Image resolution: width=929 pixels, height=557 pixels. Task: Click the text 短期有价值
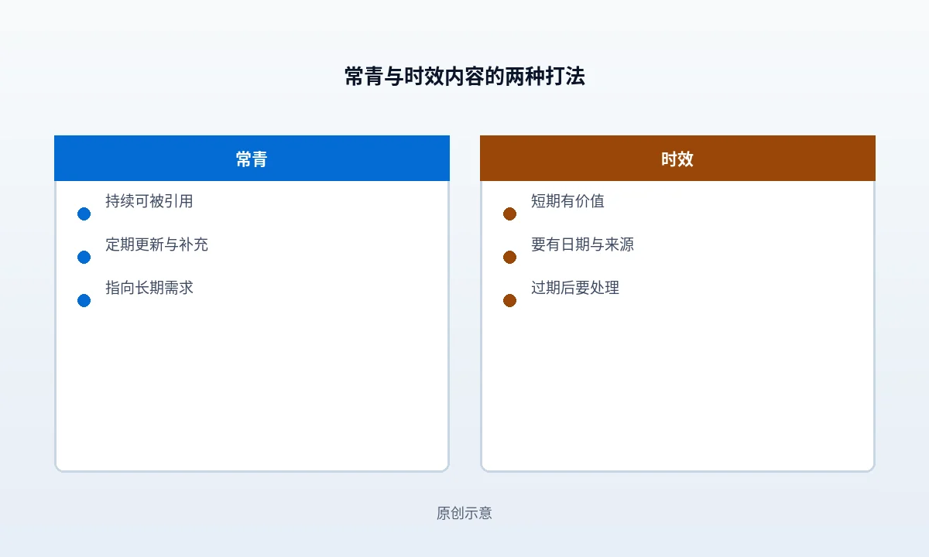(x=567, y=201)
